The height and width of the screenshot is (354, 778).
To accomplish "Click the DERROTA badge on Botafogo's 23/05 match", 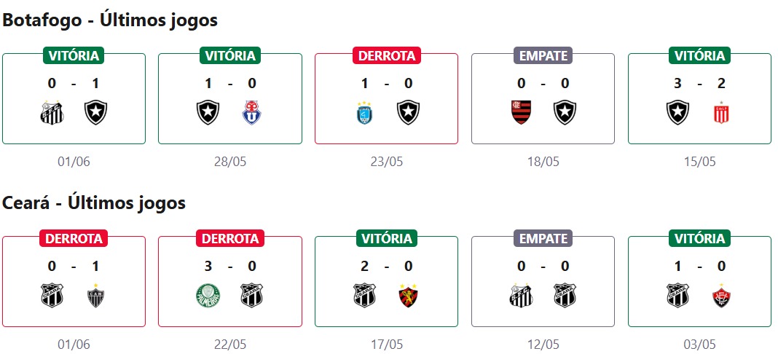I will 386,55.
